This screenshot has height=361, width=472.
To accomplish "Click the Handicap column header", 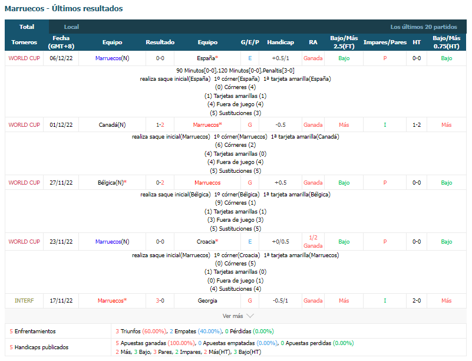I will (280, 42).
